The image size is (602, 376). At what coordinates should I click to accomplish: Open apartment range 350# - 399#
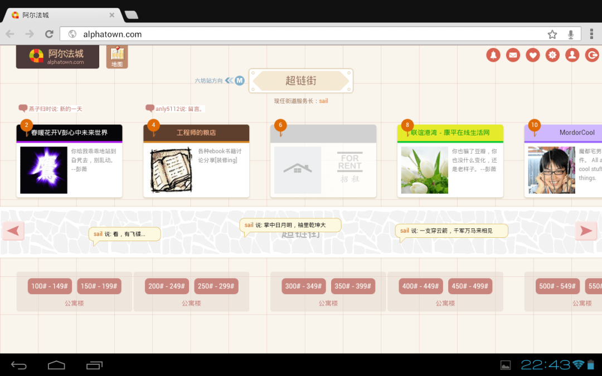pyautogui.click(x=353, y=286)
